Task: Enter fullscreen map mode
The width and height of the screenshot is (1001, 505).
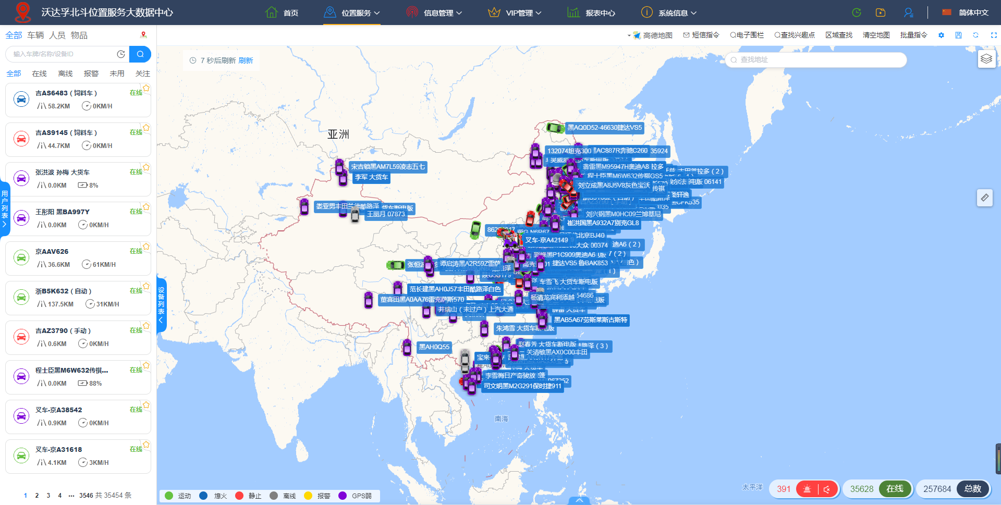Action: pos(994,35)
